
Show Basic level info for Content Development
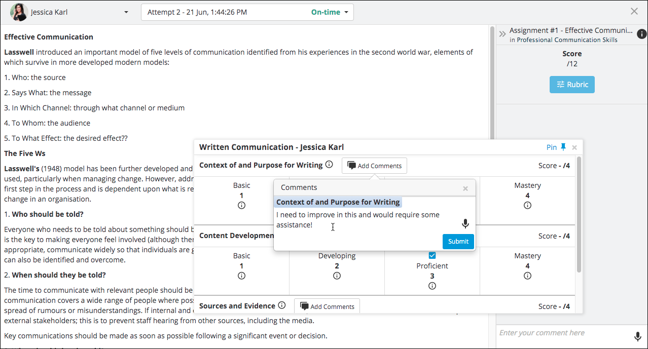(241, 276)
